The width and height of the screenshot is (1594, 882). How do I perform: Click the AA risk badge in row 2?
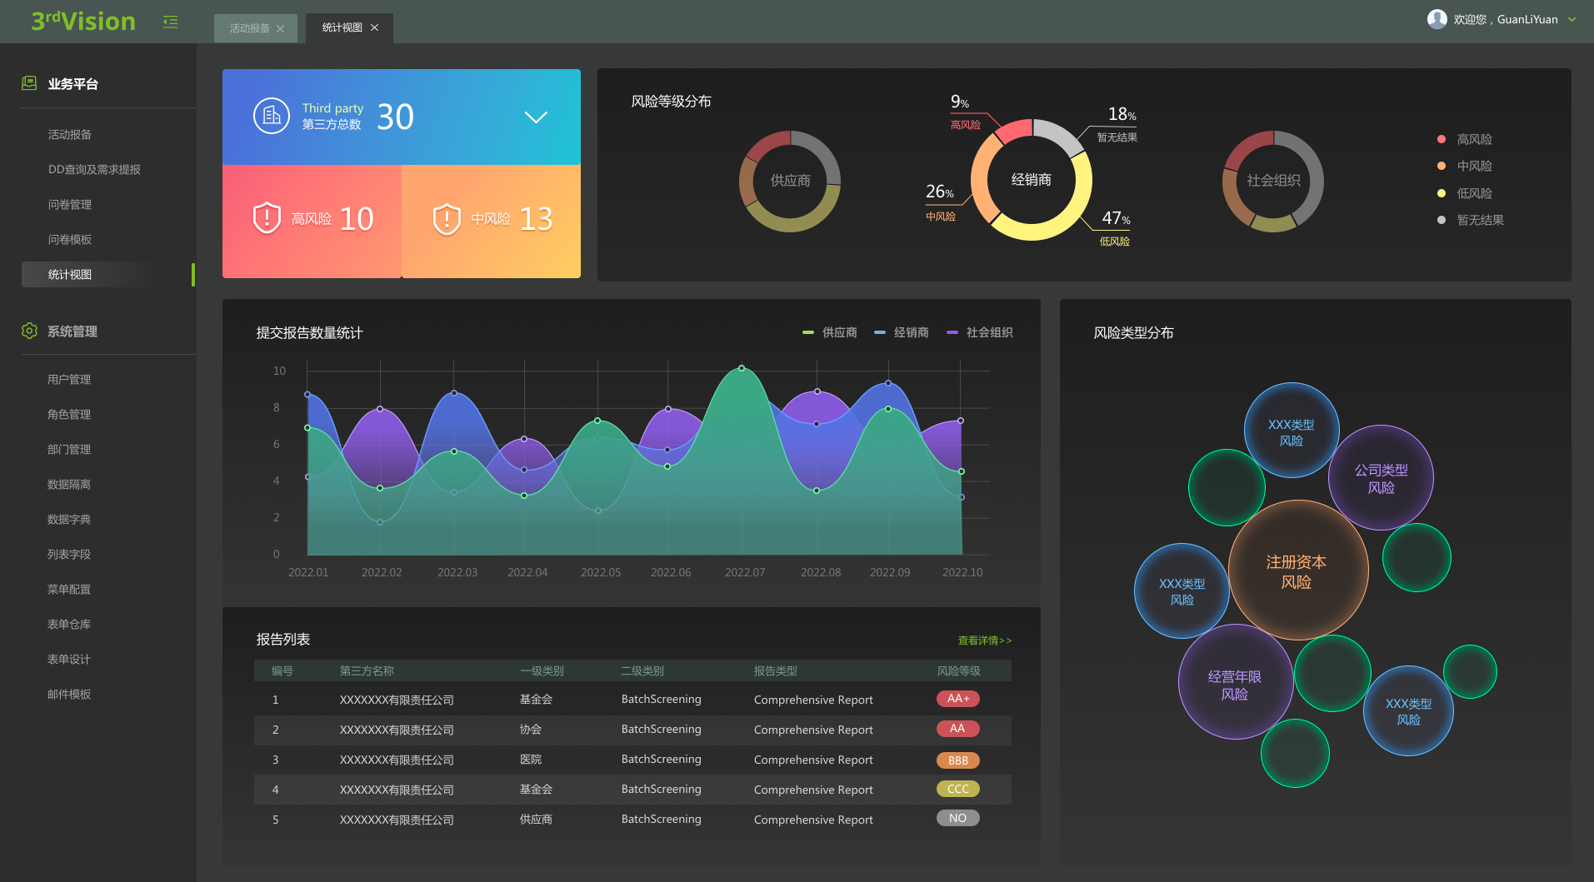tap(958, 729)
